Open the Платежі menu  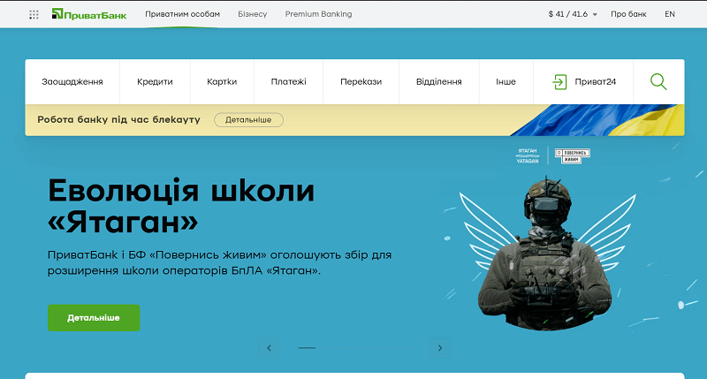(289, 82)
